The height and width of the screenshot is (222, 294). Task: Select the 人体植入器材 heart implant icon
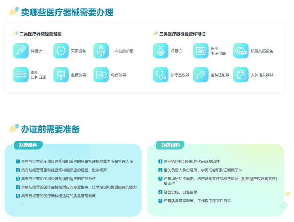(241, 75)
